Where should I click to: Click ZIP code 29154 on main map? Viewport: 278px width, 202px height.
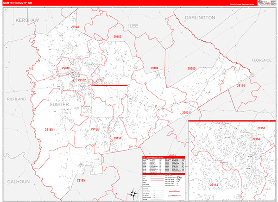(x=95, y=129)
